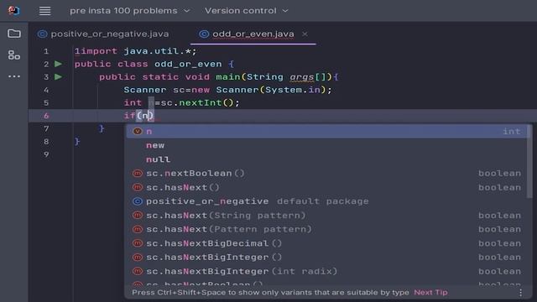Choose the new keyword suggestion

(327, 145)
